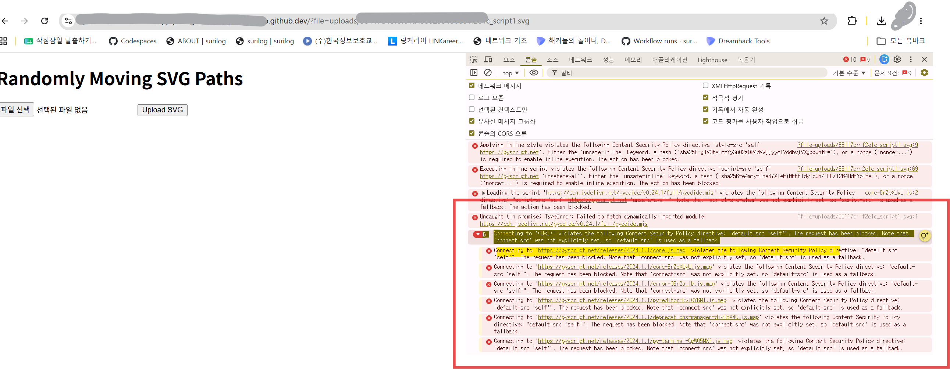Click the red error count 10 badge
This screenshot has height=369, width=950.
(850, 59)
